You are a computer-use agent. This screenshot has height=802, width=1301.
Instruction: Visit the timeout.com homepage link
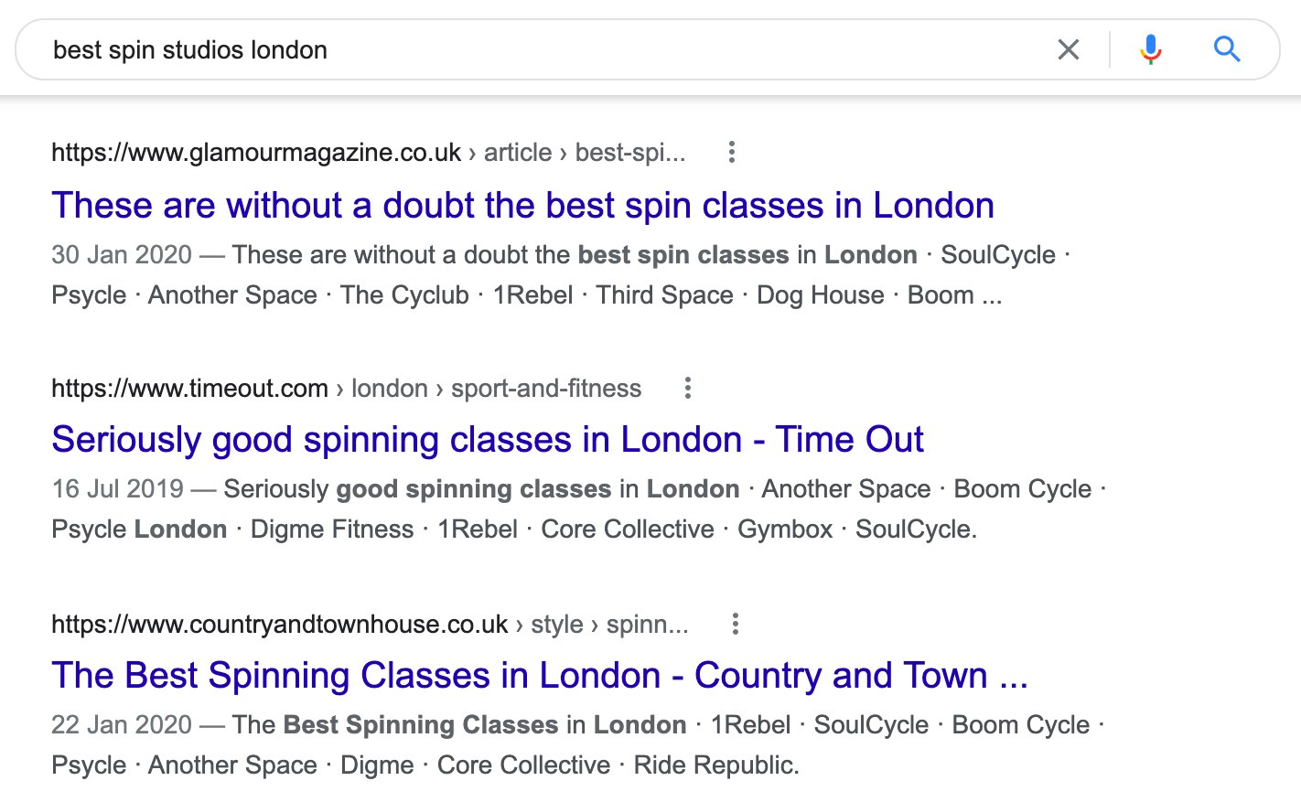point(189,388)
